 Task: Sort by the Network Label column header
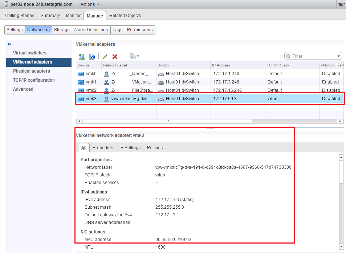129,65
